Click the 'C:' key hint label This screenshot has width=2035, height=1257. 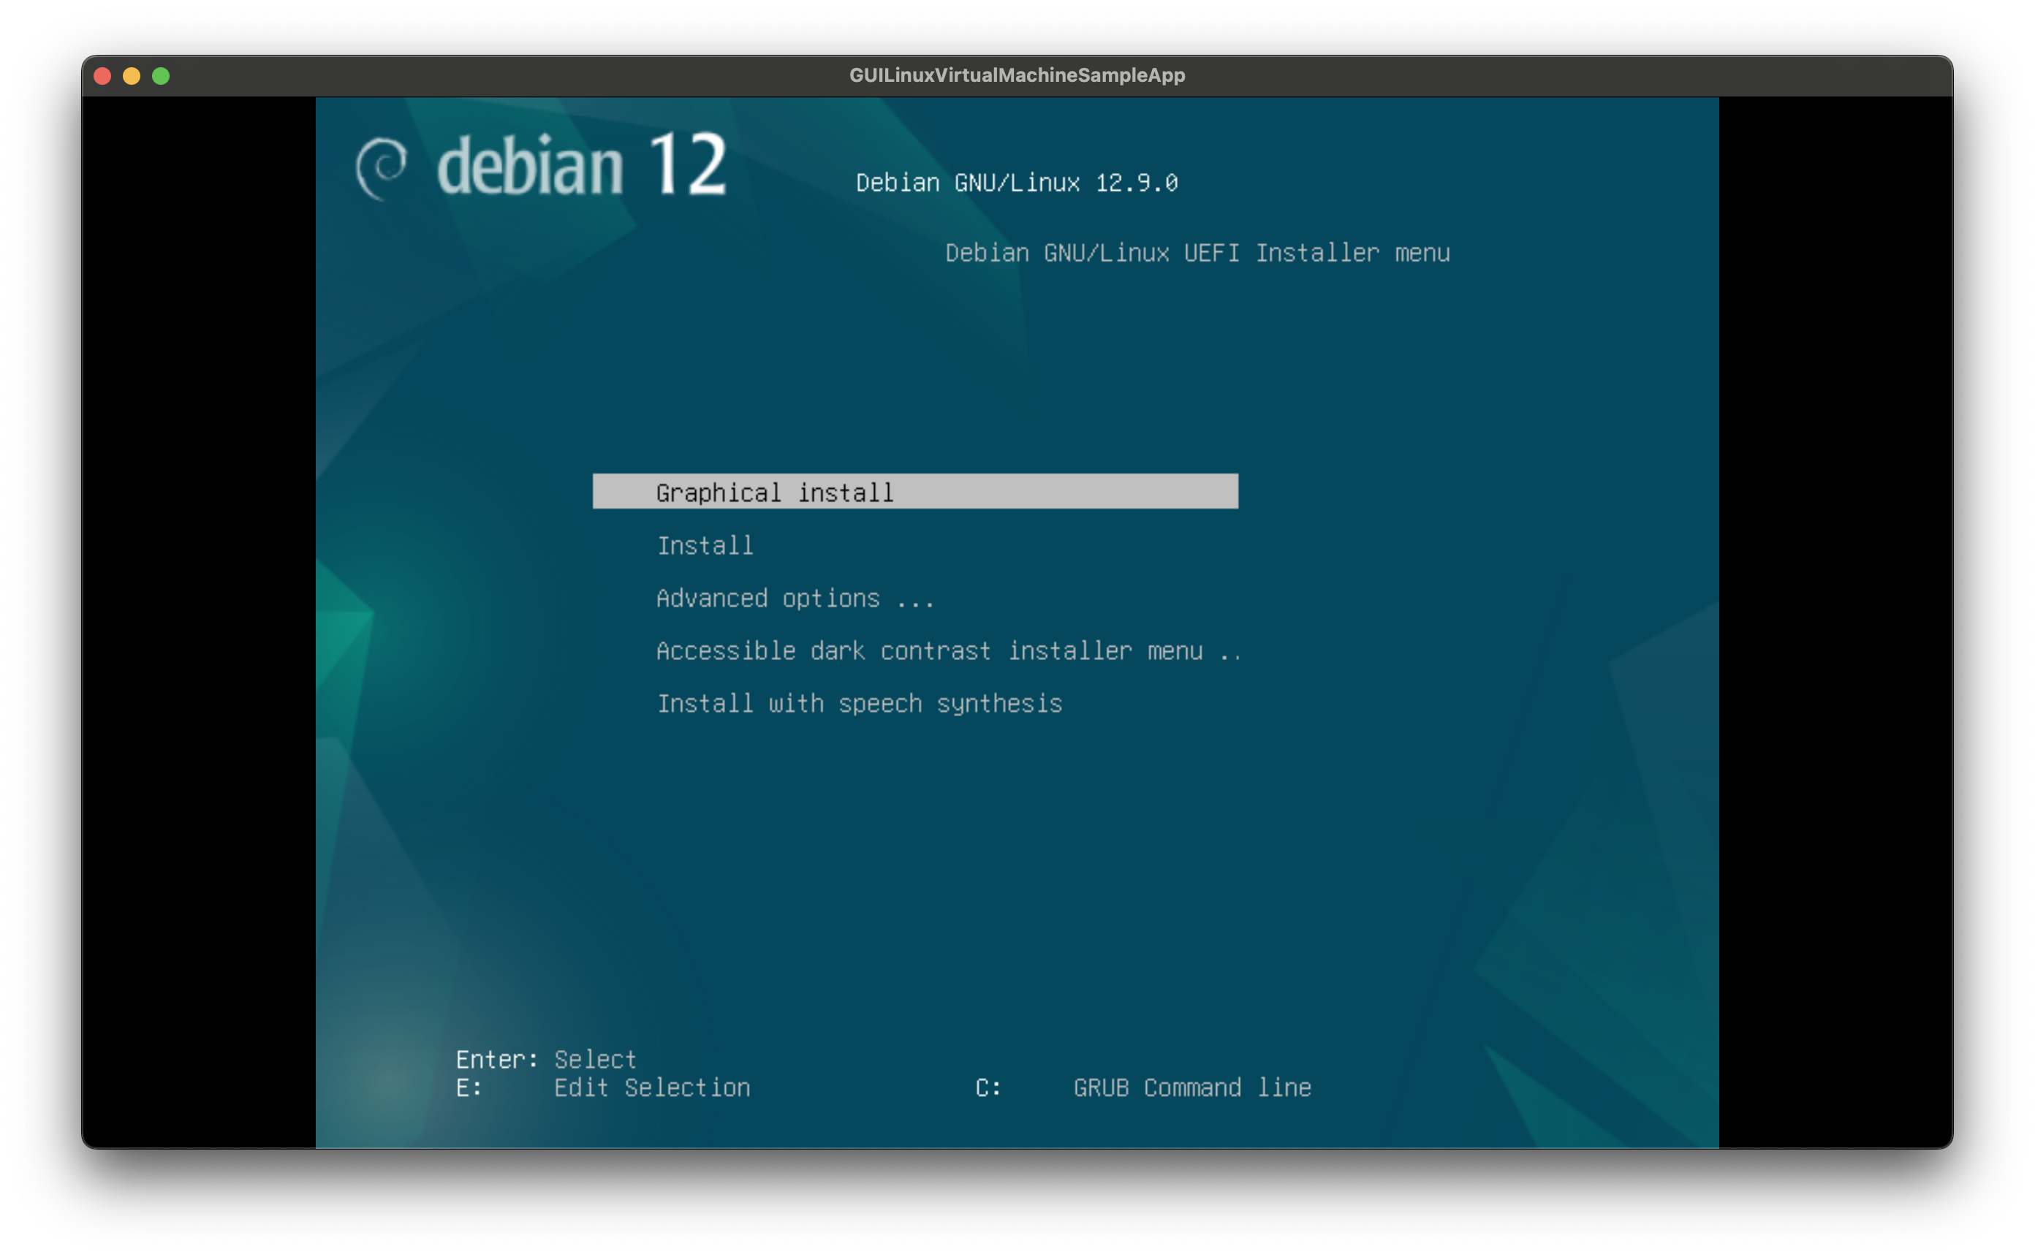[x=988, y=1087]
